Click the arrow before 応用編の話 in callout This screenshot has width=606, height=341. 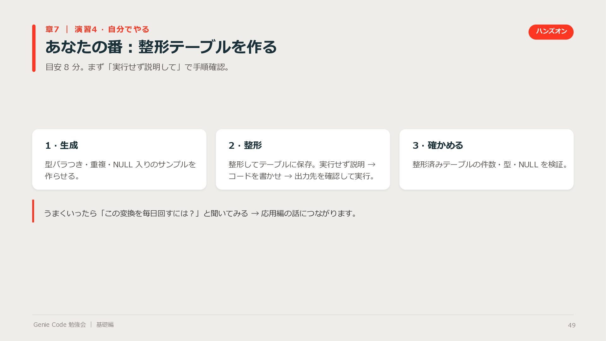click(x=255, y=214)
